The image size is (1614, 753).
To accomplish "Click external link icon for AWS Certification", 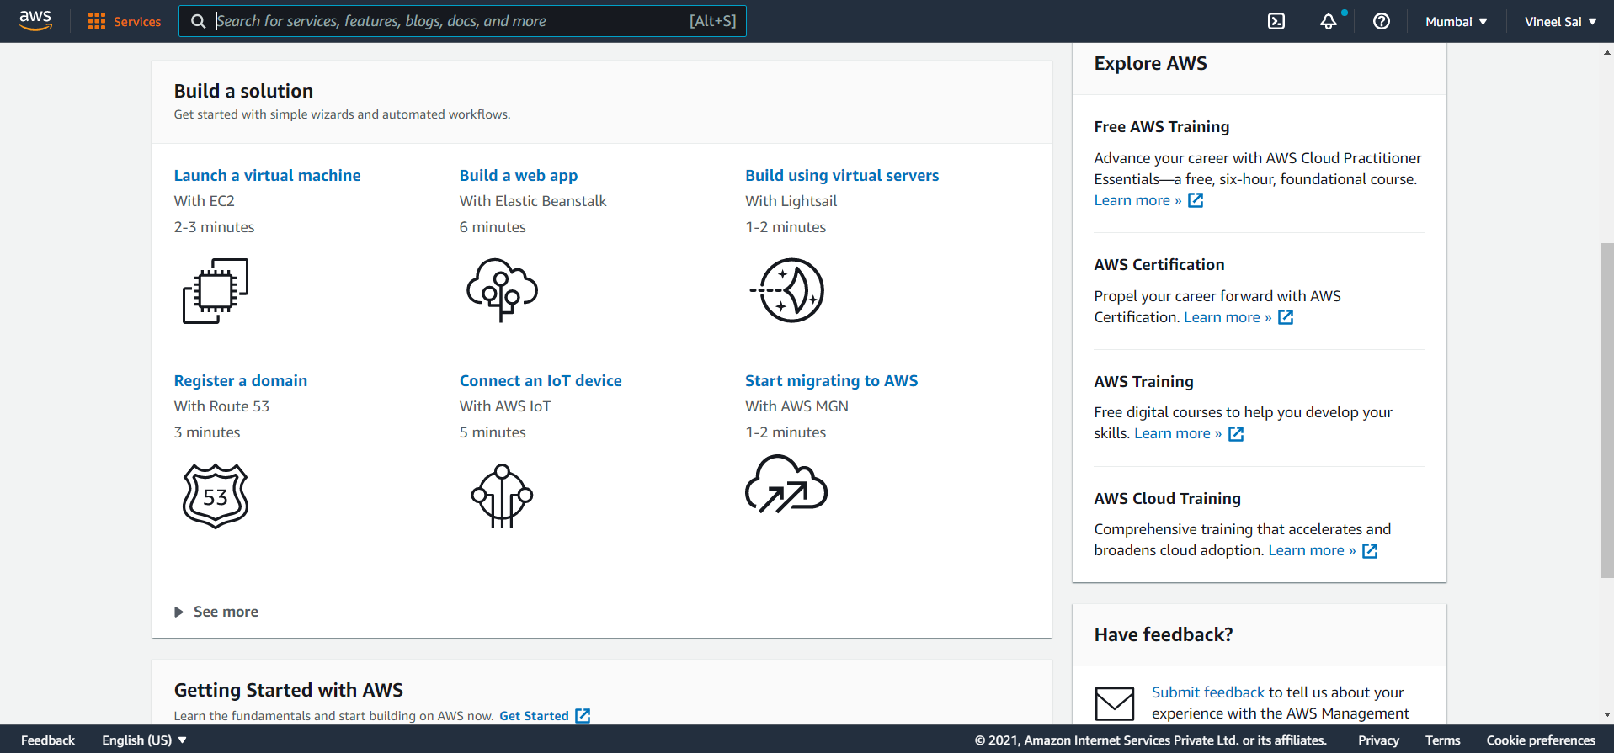I will point(1286,317).
